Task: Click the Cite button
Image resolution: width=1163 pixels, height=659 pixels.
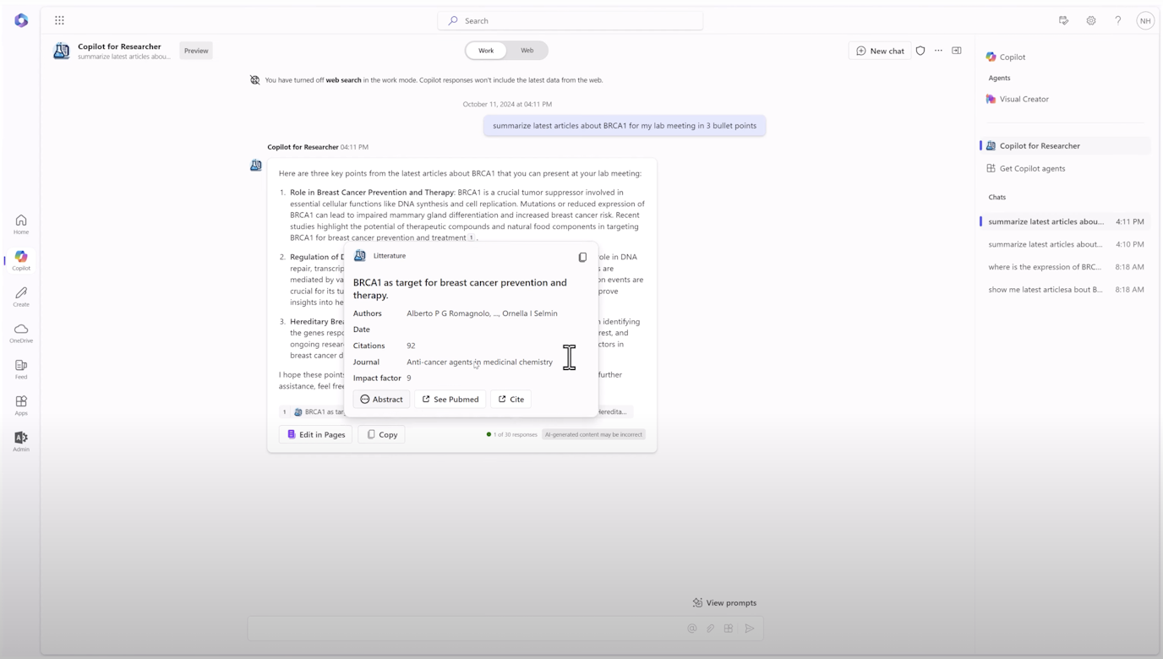Action: 511,399
